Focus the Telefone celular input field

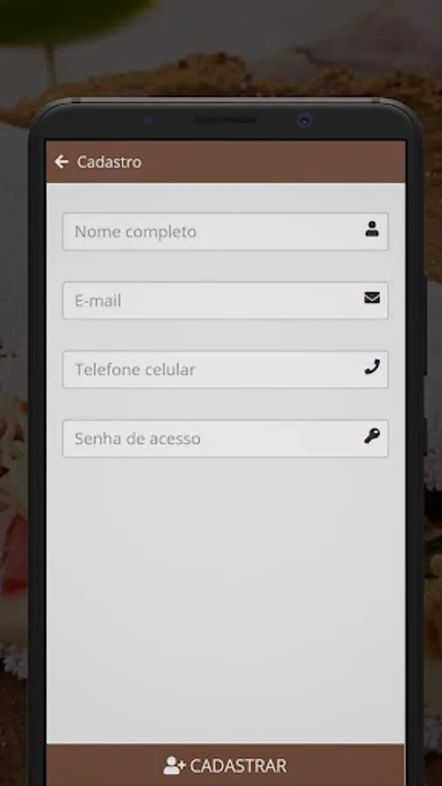point(225,369)
